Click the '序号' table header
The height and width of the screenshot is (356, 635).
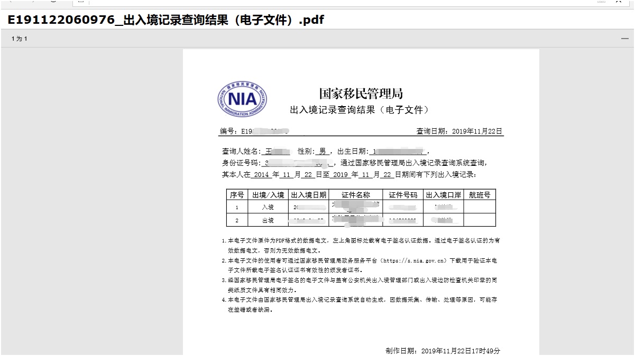coord(237,194)
